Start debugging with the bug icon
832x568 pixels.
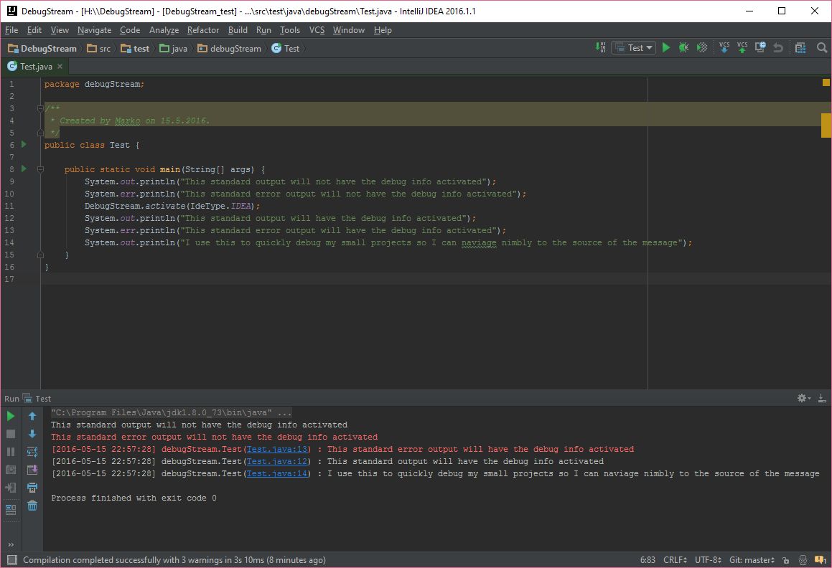click(x=684, y=48)
